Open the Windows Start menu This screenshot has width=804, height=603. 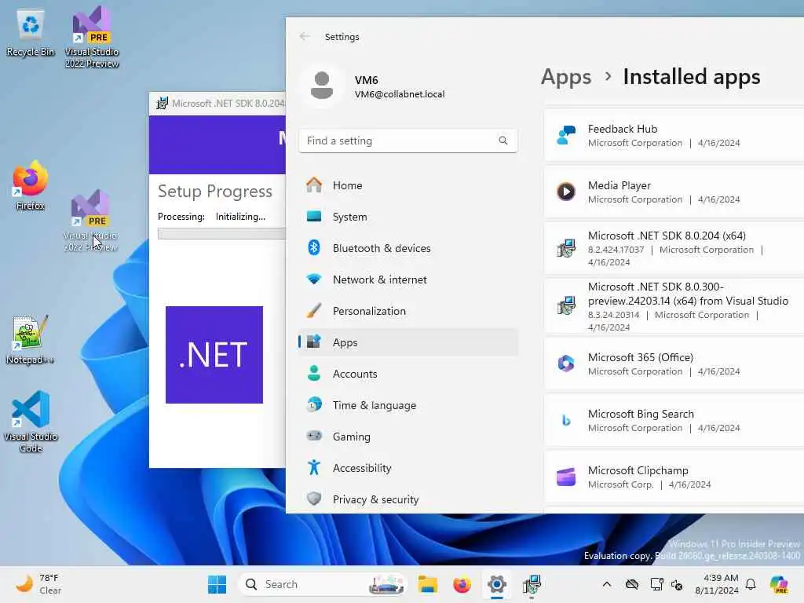(x=217, y=584)
